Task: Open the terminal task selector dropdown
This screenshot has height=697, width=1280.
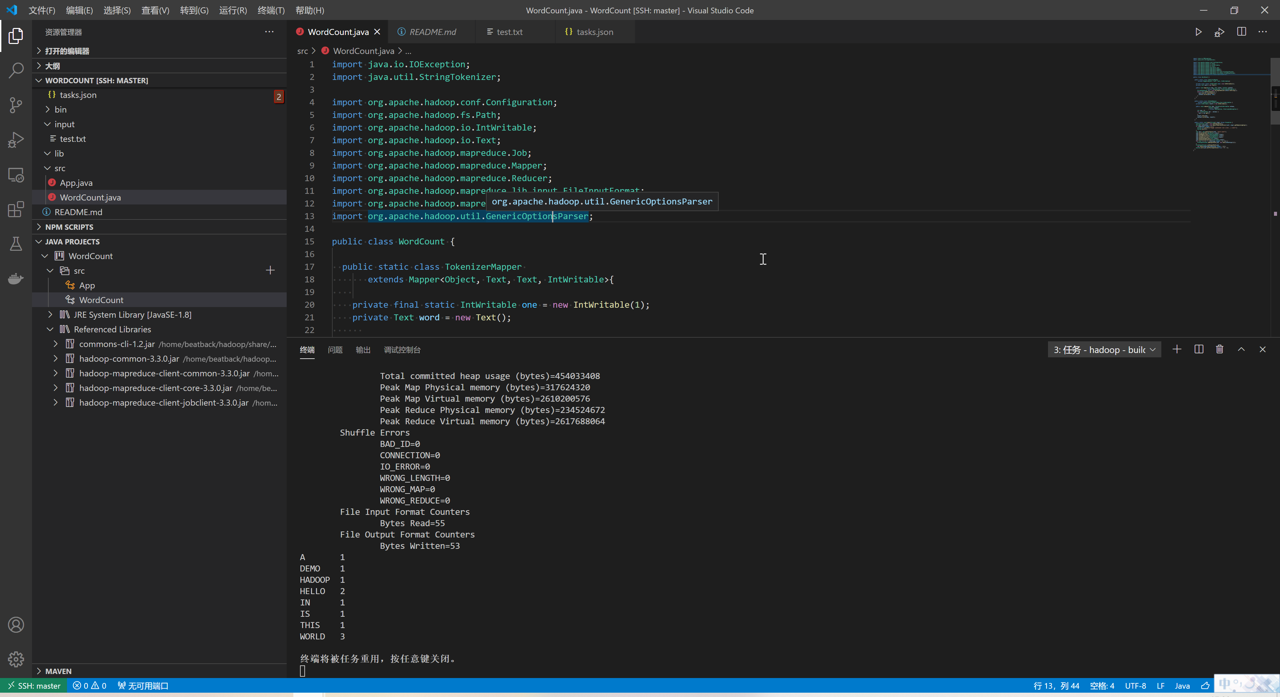Action: [1104, 349]
